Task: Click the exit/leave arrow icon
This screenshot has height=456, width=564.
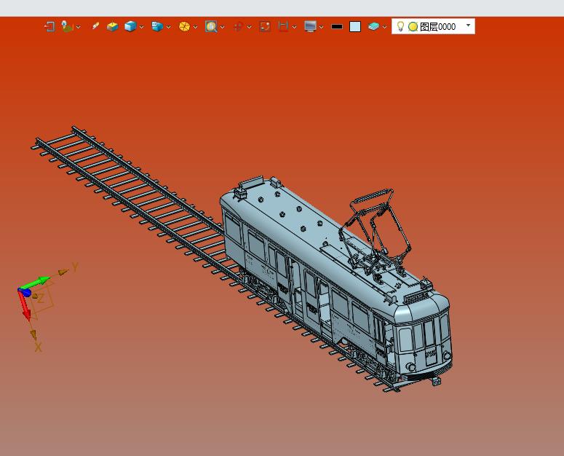Action: 49,27
